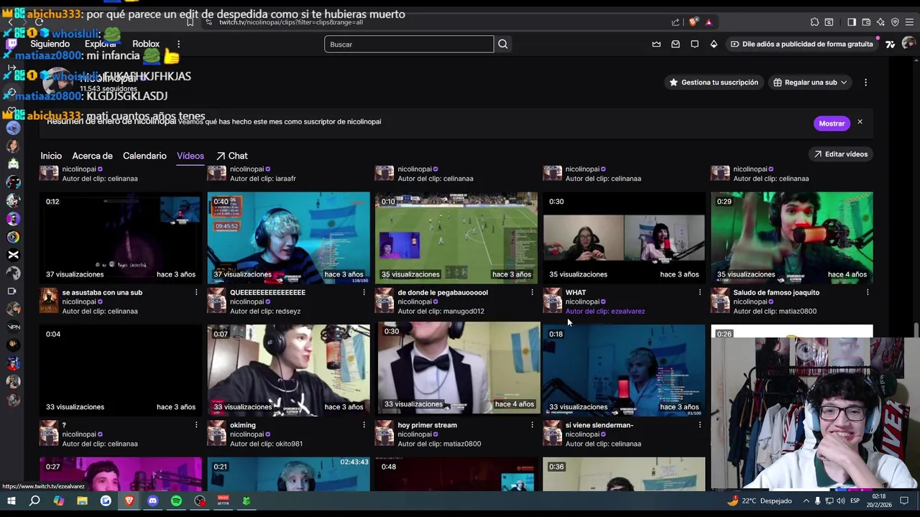Viewport: 920px width, 517px height.
Task: Expand the 'Regalar una sub' dropdown
Action: (x=810, y=83)
